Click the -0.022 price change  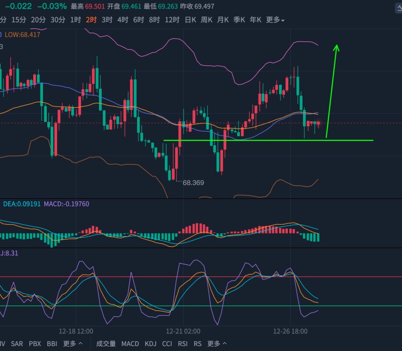pyautogui.click(x=19, y=6)
